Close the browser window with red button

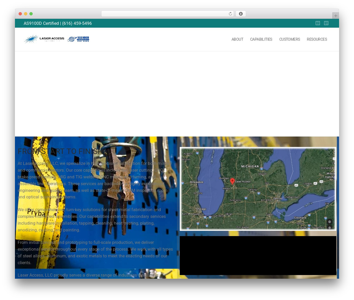point(20,14)
